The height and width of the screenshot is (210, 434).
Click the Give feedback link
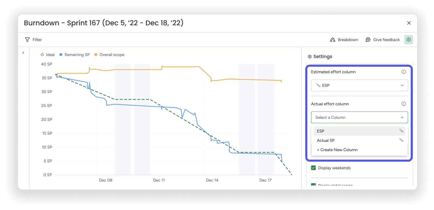click(386, 40)
